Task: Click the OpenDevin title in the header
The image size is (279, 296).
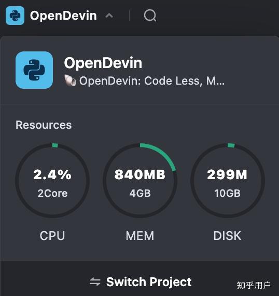Action: [x=63, y=16]
